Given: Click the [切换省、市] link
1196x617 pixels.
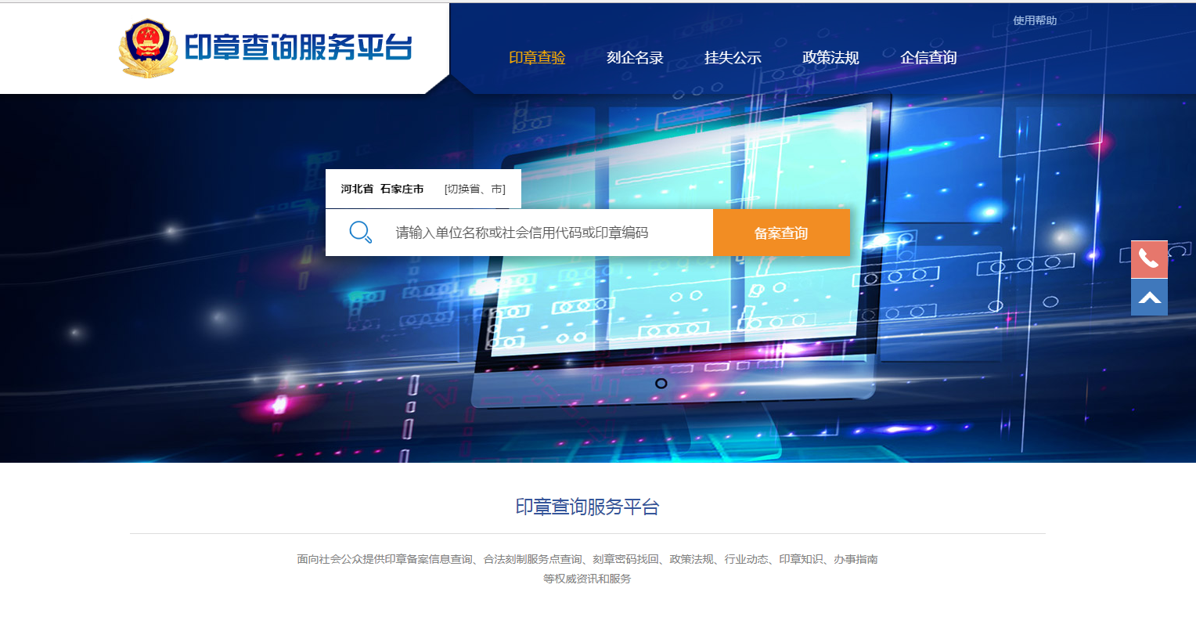Looking at the screenshot, I should 475,189.
